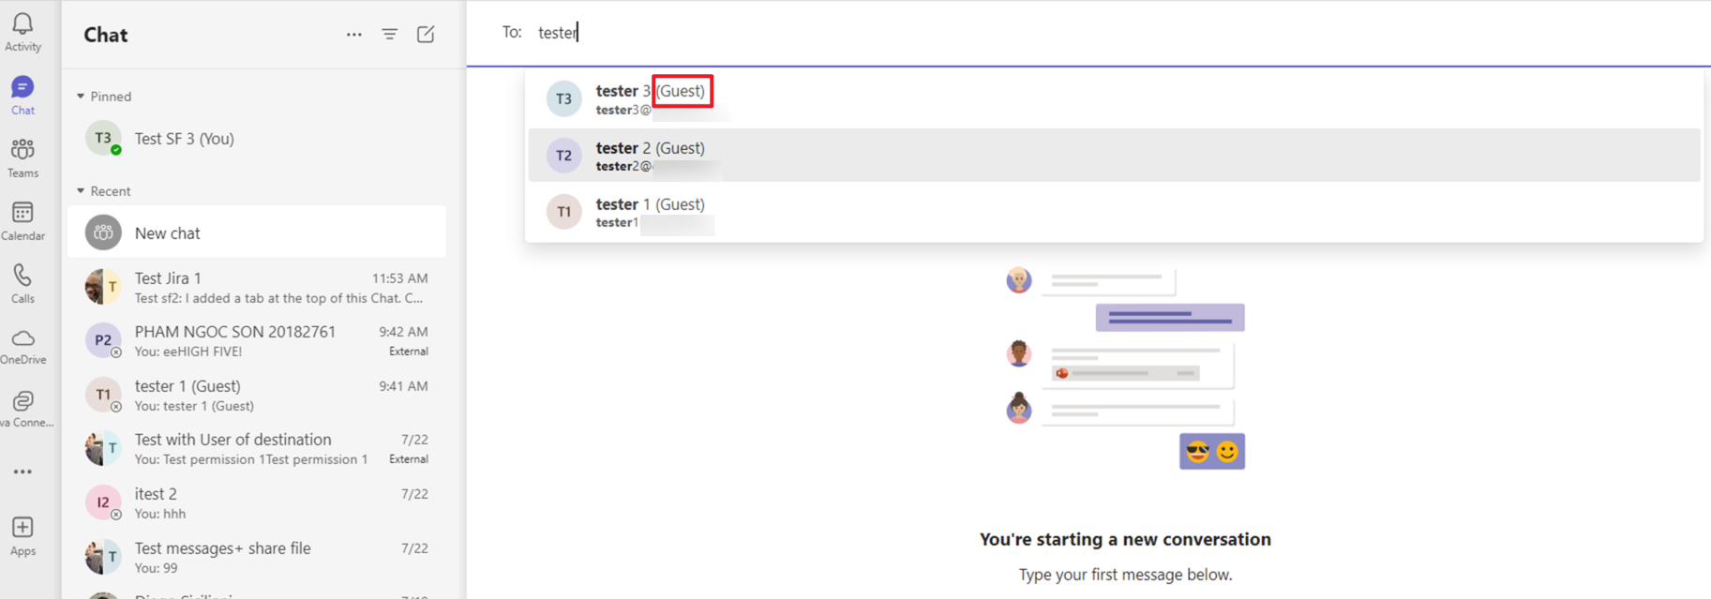Viewport: 1711px width, 599px height.
Task: Click Test SF 3 (You) avatar
Action: point(103,138)
